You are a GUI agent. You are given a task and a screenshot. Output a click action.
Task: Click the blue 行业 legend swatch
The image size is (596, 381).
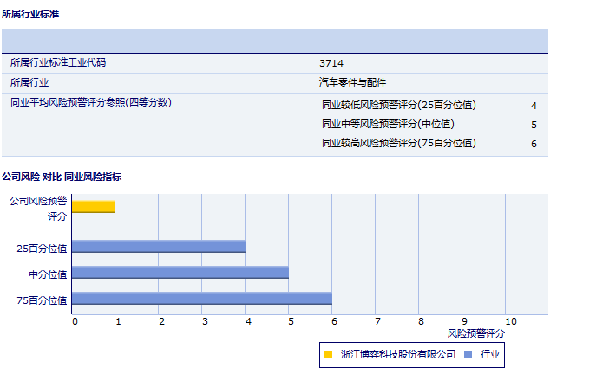click(x=468, y=354)
